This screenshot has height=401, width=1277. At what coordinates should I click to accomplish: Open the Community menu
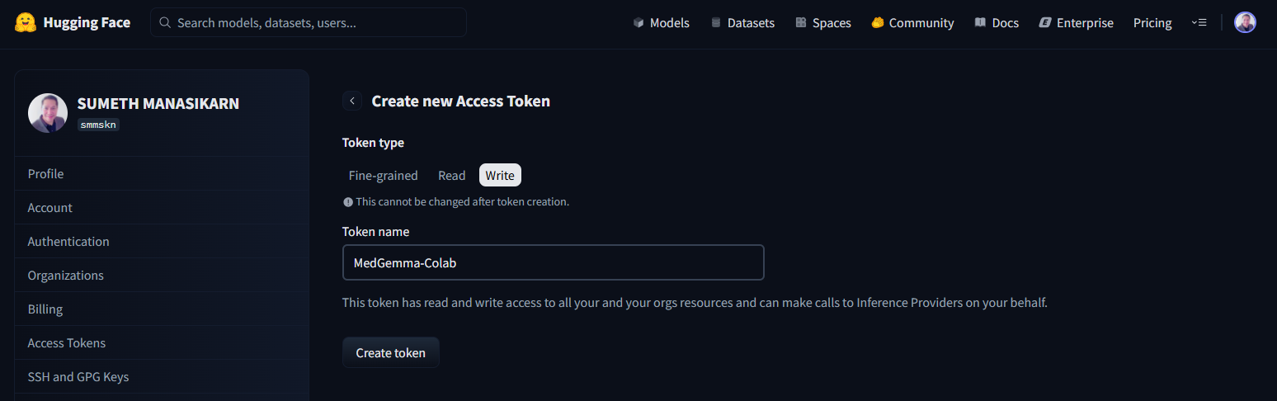pos(912,23)
